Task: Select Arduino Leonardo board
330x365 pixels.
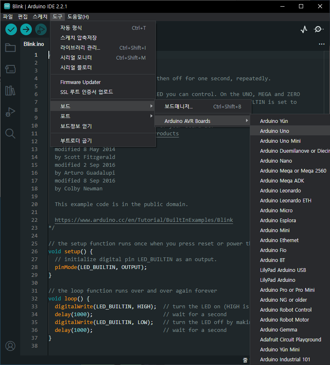Action: (290, 191)
